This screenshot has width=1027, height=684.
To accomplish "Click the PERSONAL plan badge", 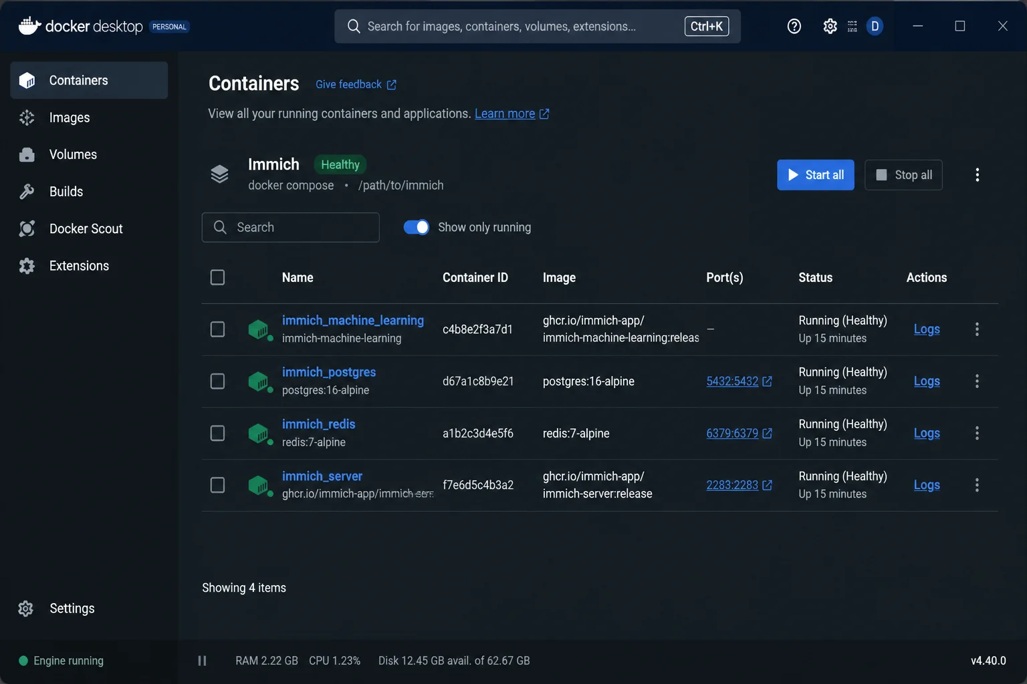I will point(169,27).
